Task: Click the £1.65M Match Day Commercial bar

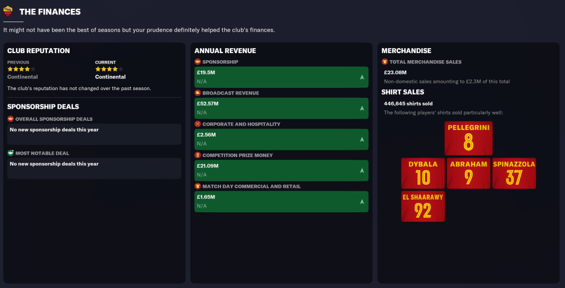Action: (281, 201)
